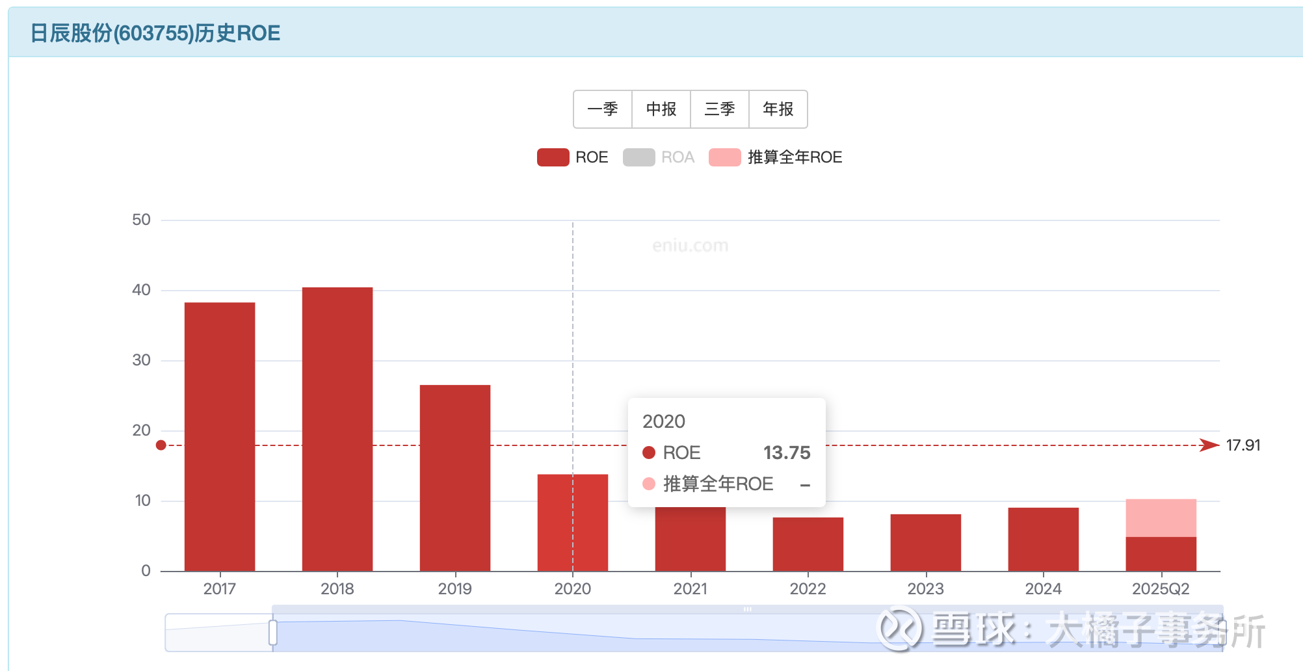1303x671 pixels.
Task: Click the selected range of the zoom slider
Action: (747, 633)
